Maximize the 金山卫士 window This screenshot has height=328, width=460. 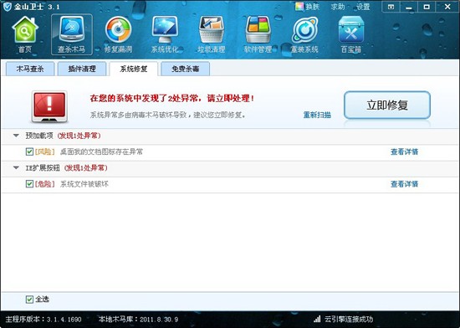427,7
